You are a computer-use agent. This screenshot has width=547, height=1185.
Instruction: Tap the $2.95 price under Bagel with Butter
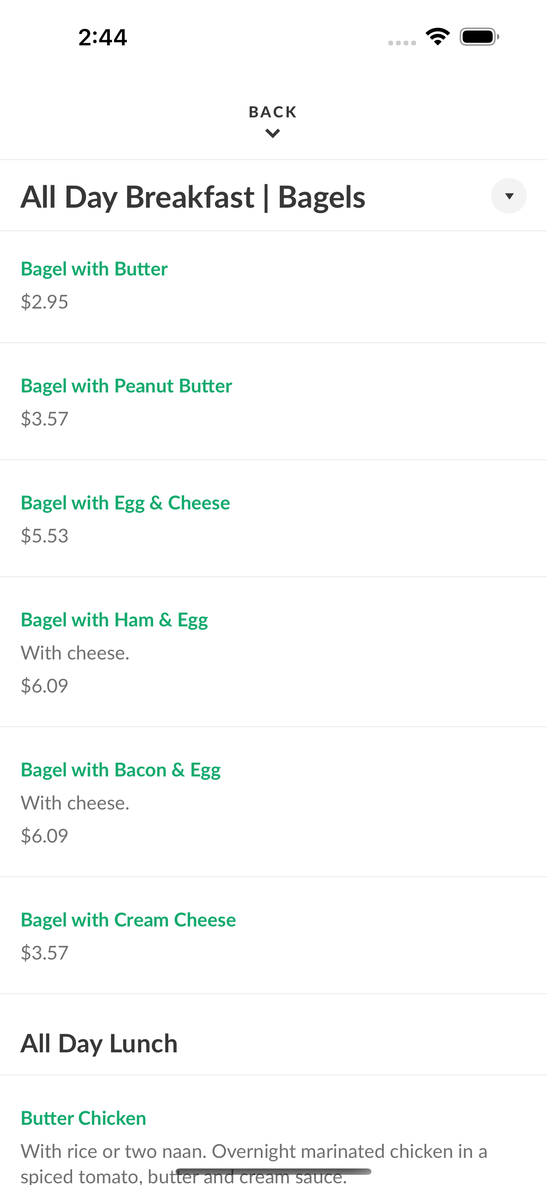45,302
